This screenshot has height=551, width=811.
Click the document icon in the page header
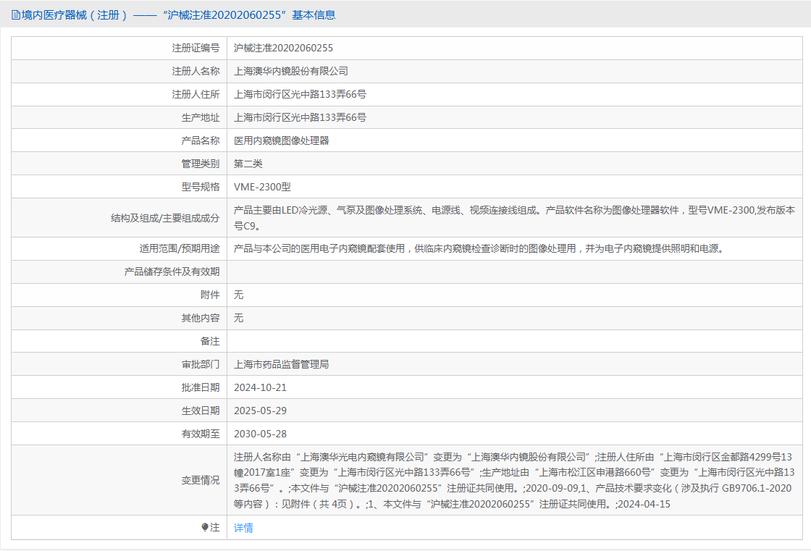click(x=15, y=14)
